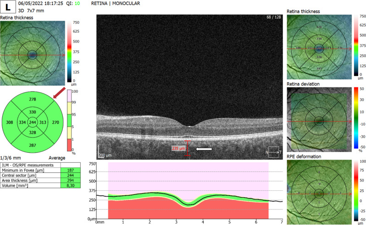Click the pink 99-100 percentile swatch
The height and width of the screenshot is (225, 366).
click(x=69, y=96)
